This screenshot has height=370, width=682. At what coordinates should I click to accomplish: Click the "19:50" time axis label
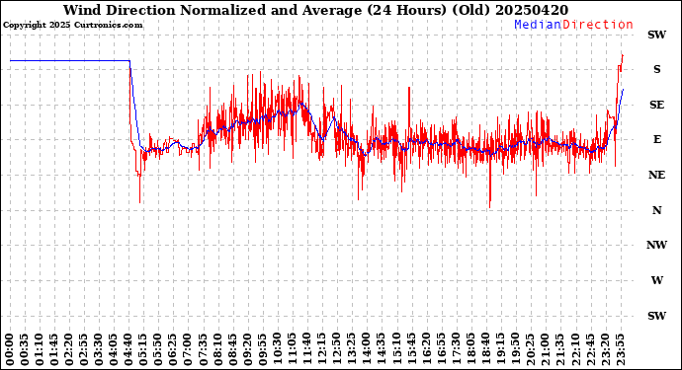coord(515,349)
